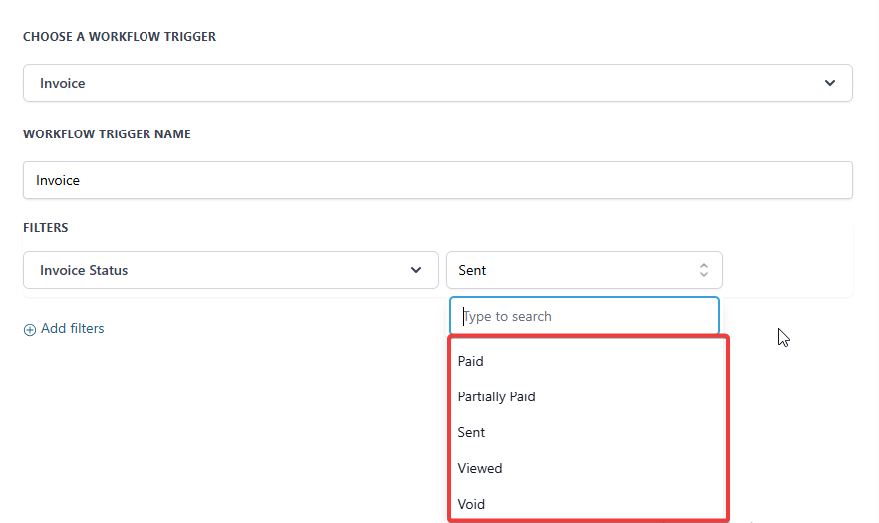The image size is (879, 523).
Task: Click the chevron arrow beside Invoice Status
Action: click(x=416, y=270)
